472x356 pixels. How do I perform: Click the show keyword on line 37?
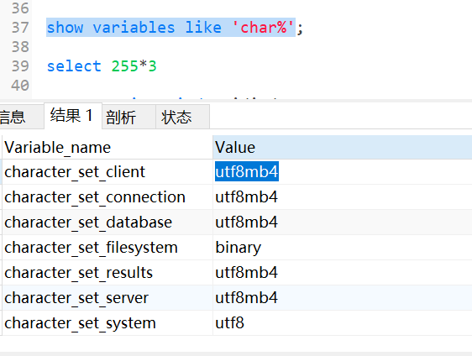[x=65, y=28]
